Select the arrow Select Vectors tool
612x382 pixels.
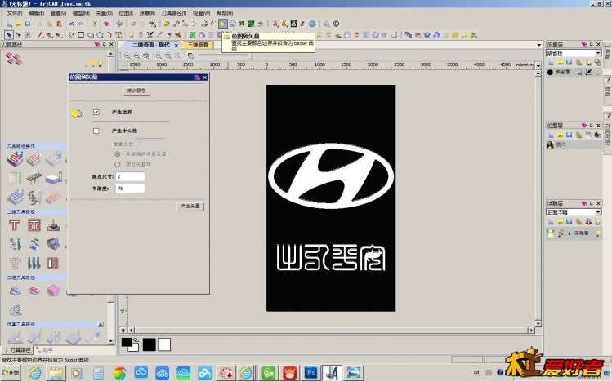click(x=9, y=35)
